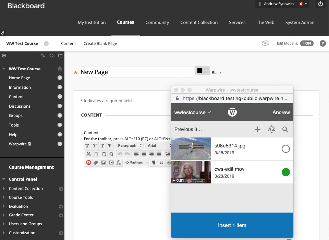This screenshot has width=329, height=240.
Task: Open the Community tab
Action: coord(157,23)
